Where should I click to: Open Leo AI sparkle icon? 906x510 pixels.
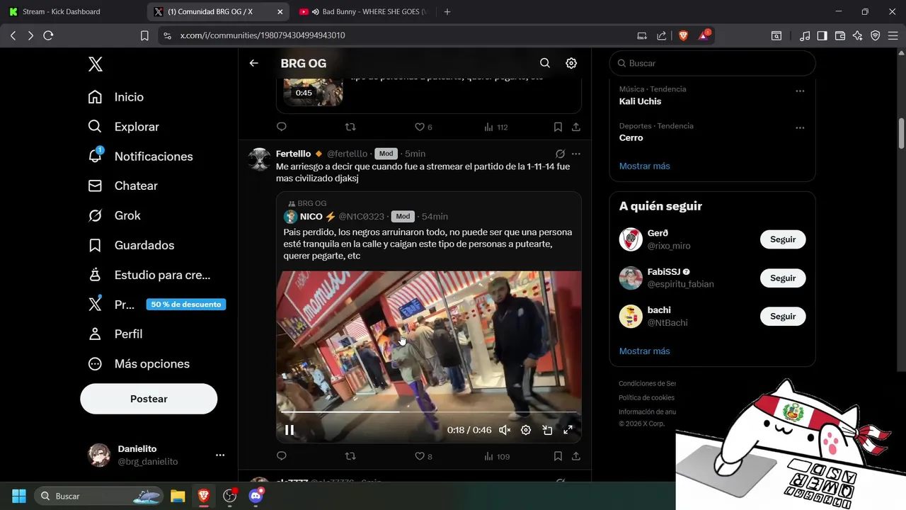click(x=858, y=35)
